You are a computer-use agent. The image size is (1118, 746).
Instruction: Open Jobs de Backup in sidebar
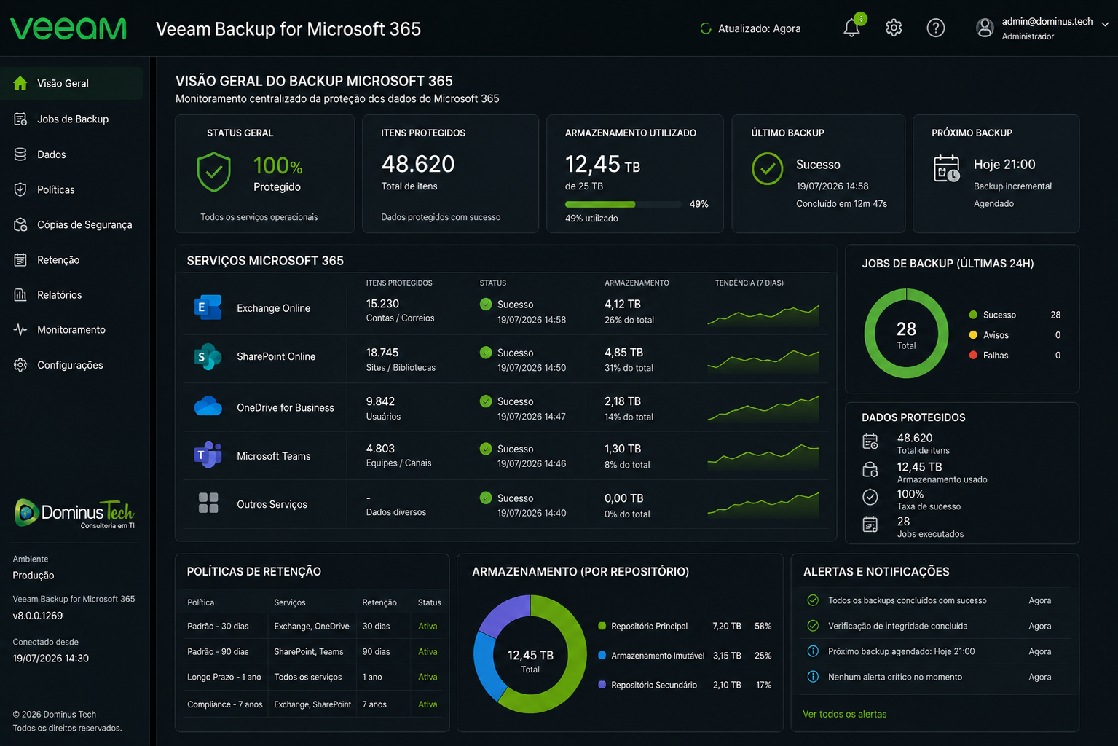tap(71, 119)
